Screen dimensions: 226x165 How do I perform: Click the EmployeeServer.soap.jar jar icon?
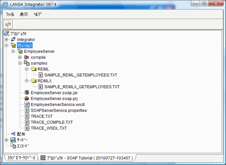(x=27, y=93)
